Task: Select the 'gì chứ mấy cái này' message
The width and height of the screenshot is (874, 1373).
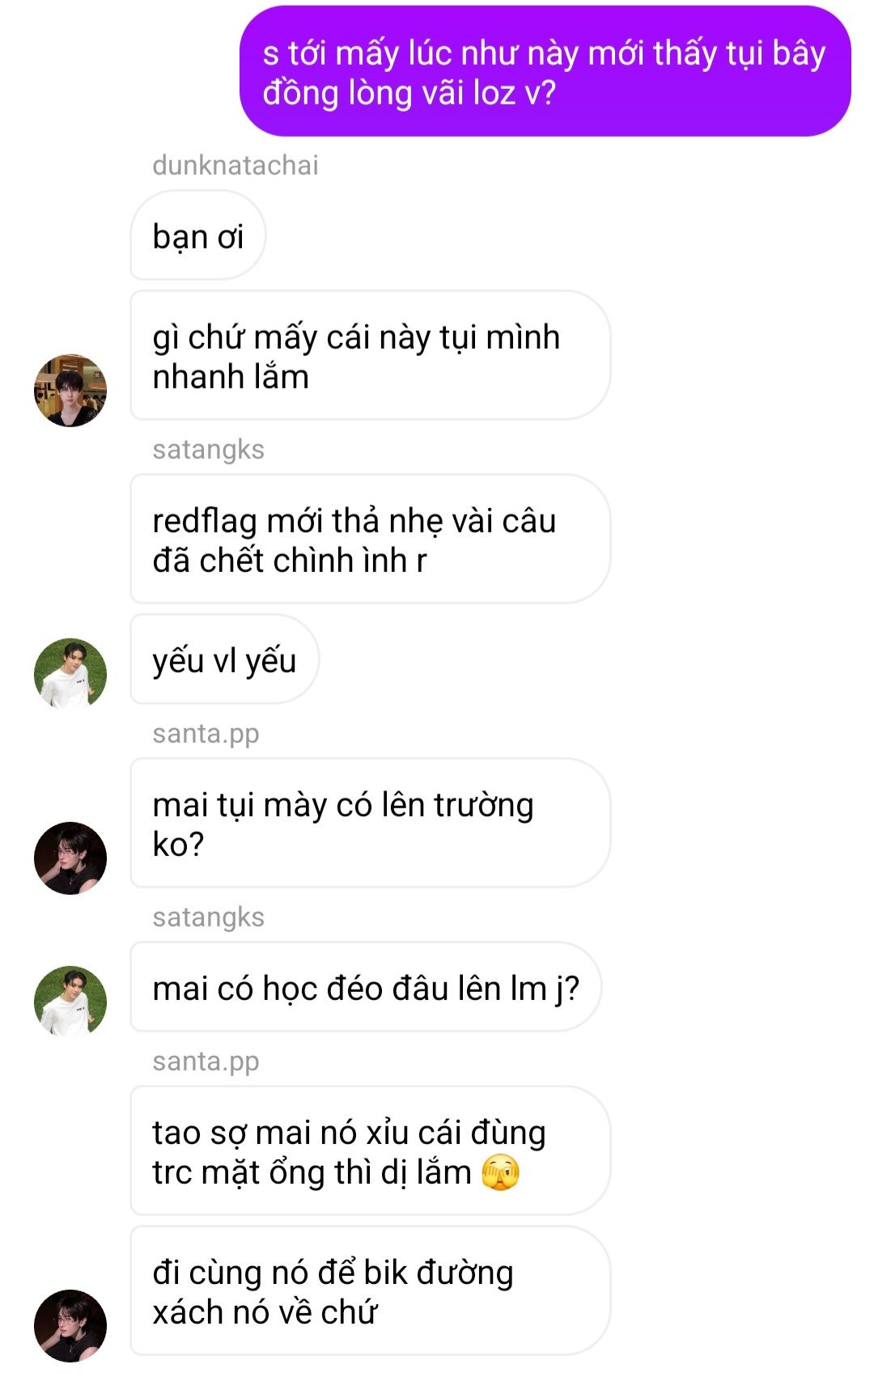Action: pyautogui.click(x=370, y=356)
